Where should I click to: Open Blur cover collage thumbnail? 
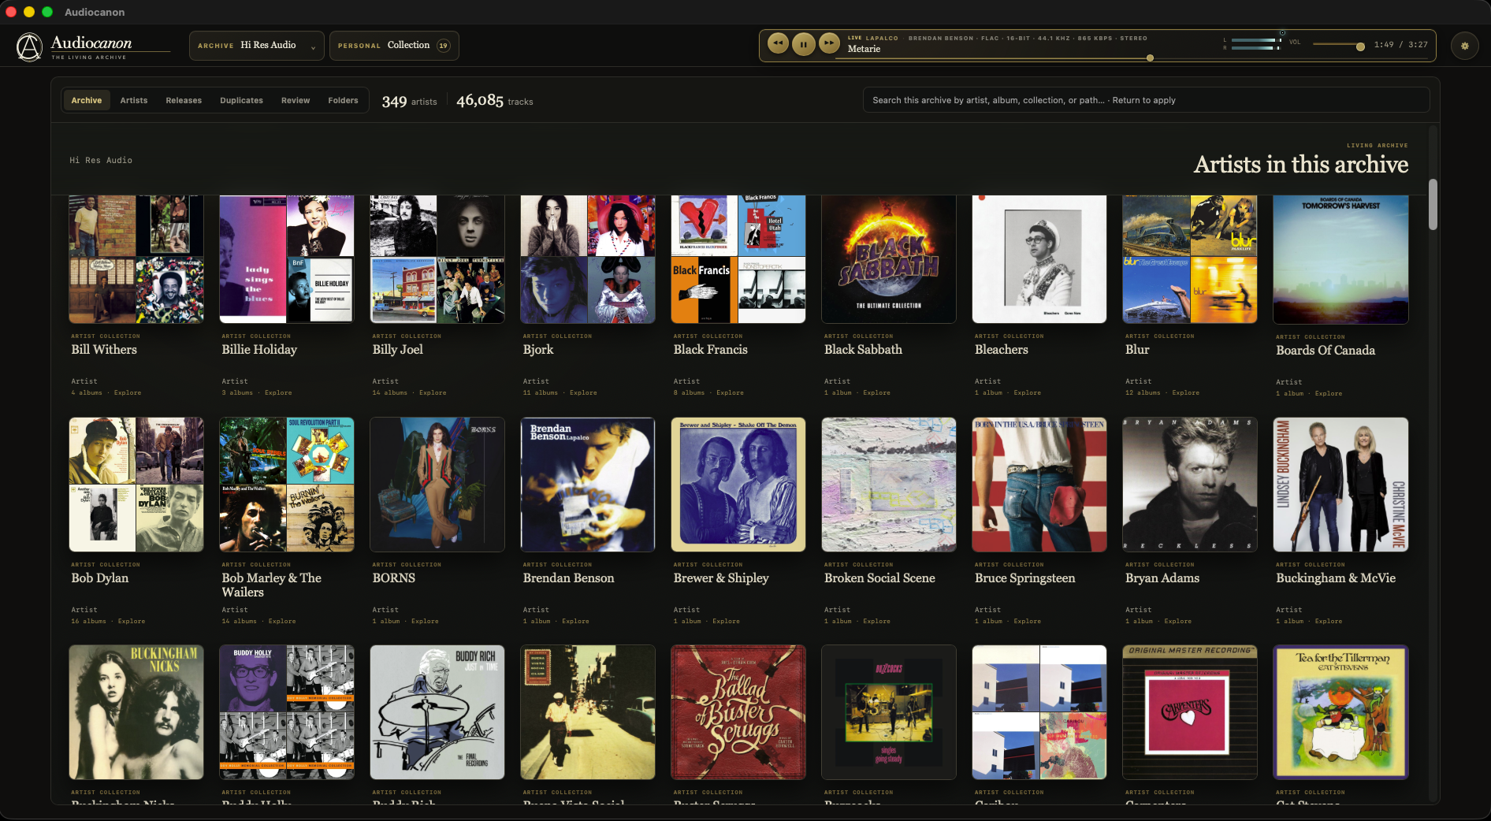click(x=1190, y=259)
